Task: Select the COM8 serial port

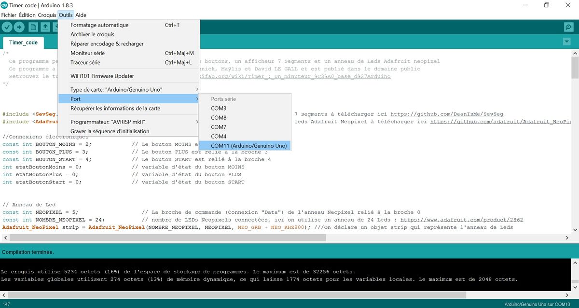Action: (x=219, y=117)
